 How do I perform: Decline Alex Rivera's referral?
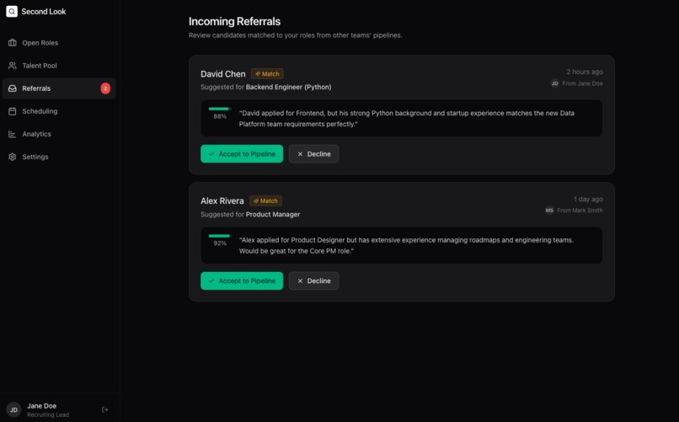coord(313,280)
